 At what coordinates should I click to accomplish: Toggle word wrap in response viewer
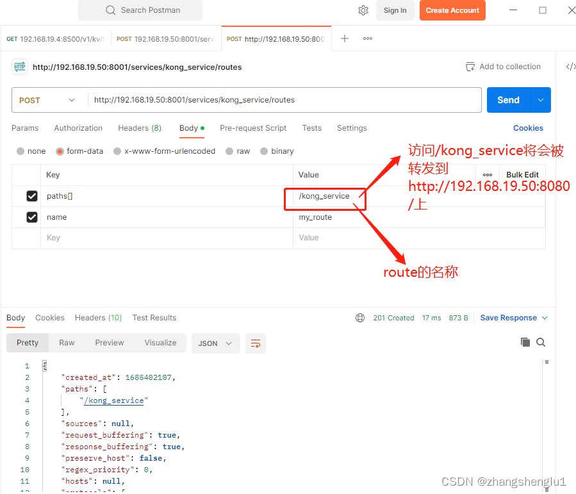point(255,343)
